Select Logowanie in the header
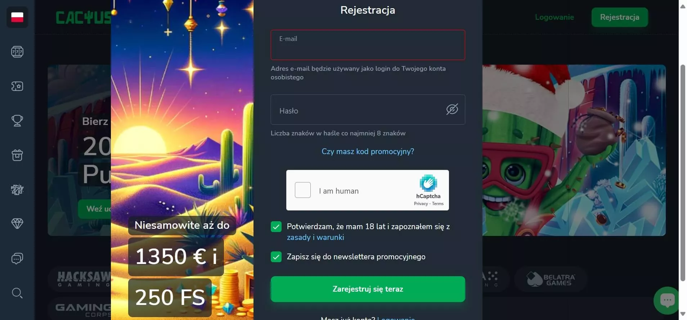The height and width of the screenshot is (320, 687). point(554,17)
